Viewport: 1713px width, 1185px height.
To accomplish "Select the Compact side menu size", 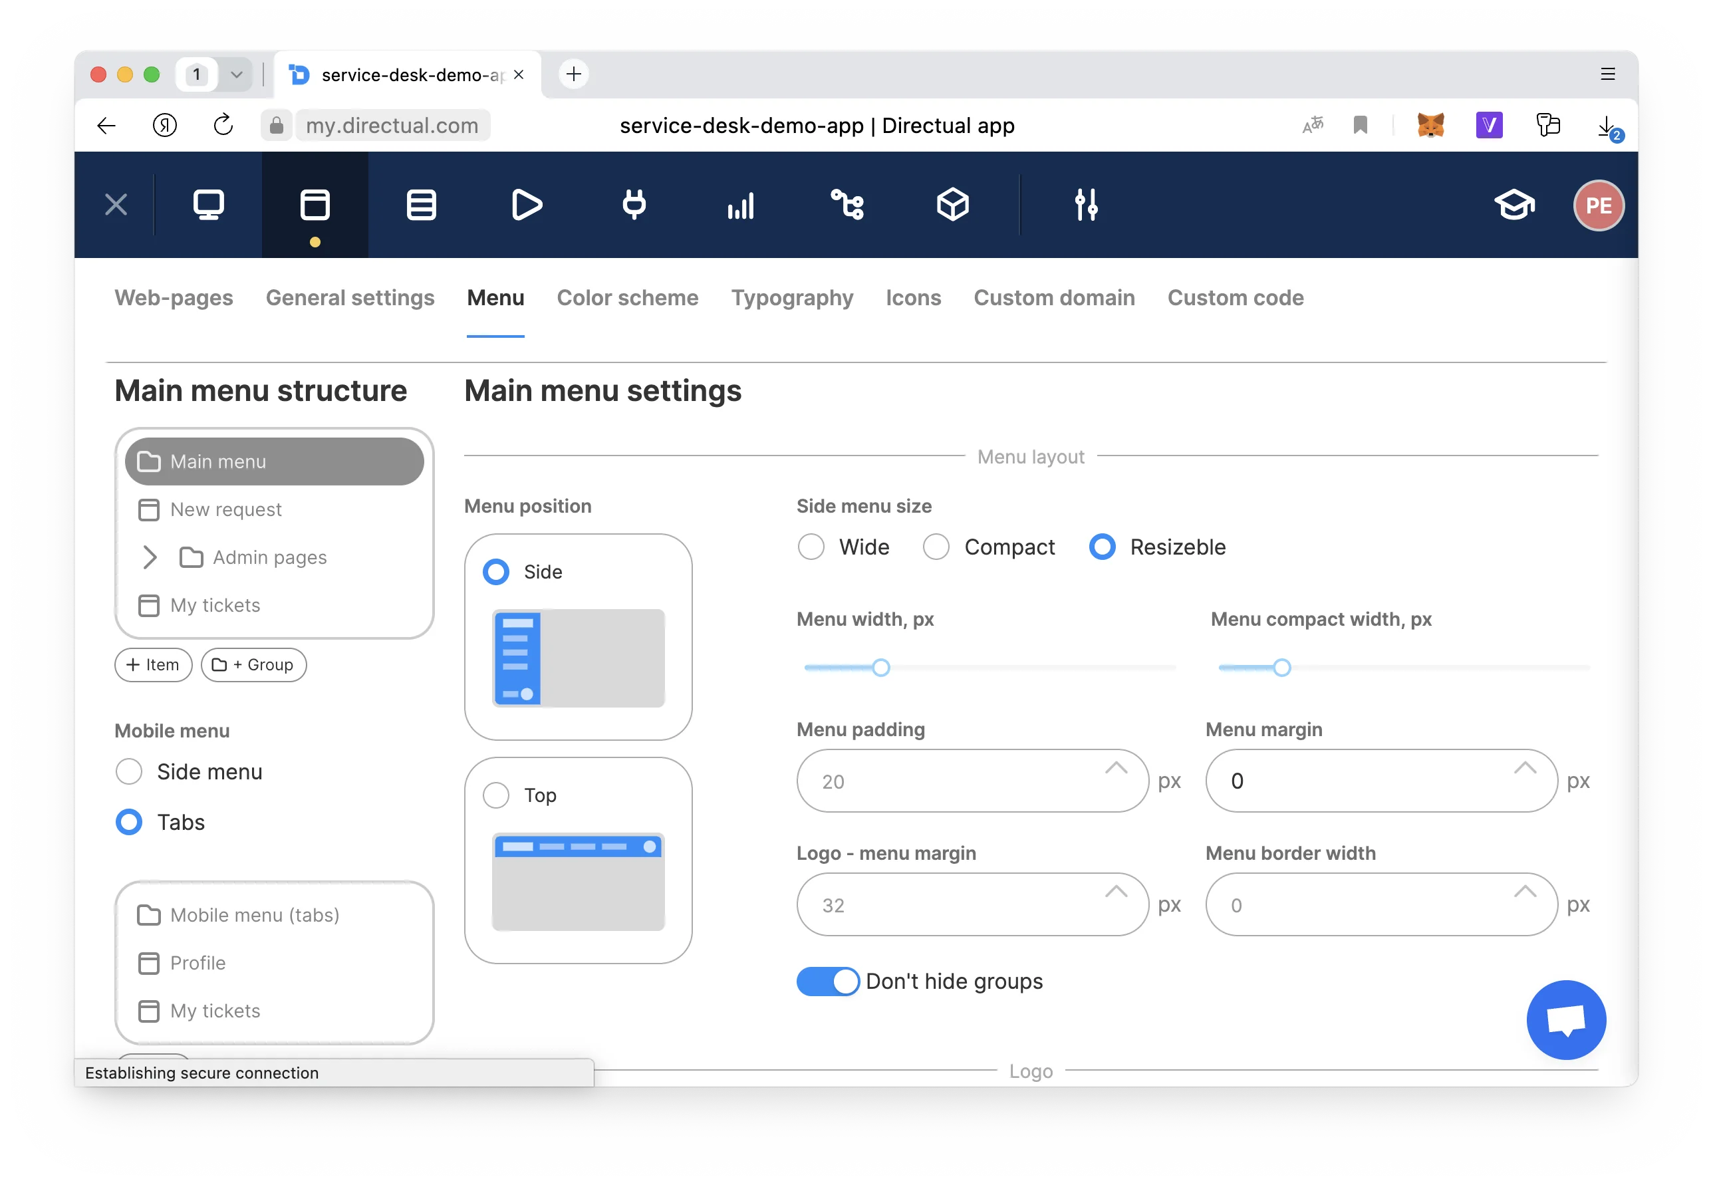I will (936, 547).
